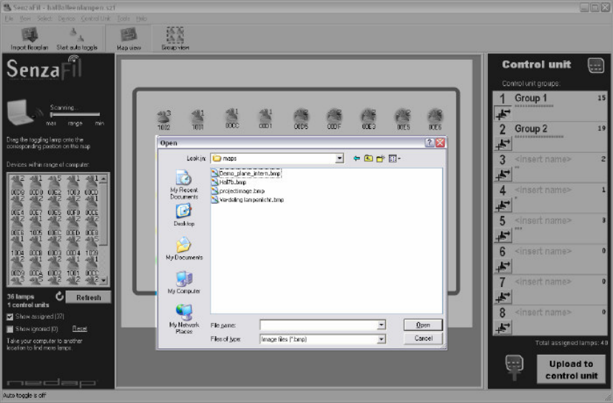Cancel the Open dialog
This screenshot has height=403, width=613.
pos(423,338)
